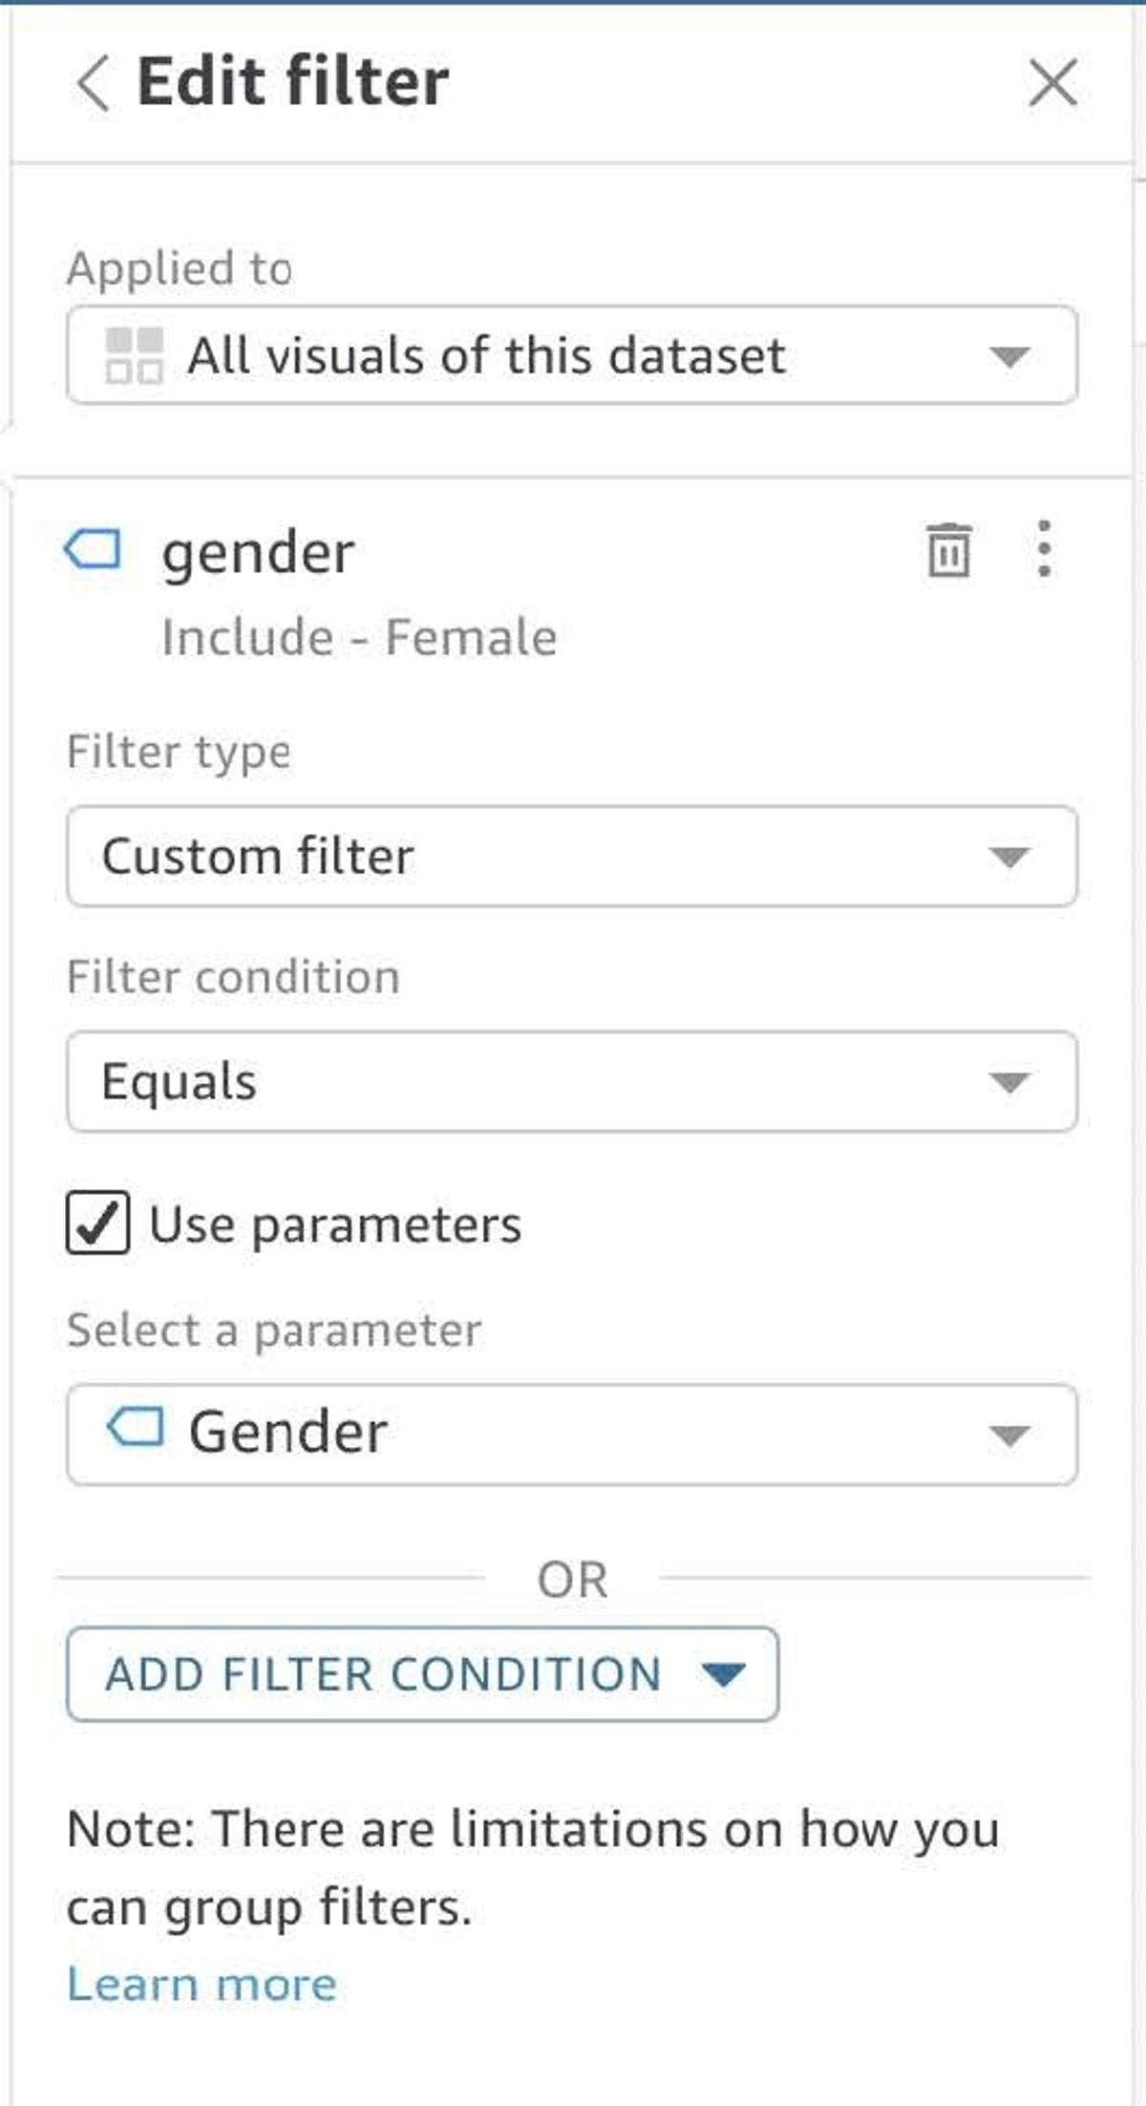Viewport: 1146px width, 2106px height.
Task: Expand the Filter type dropdown arrow
Action: pyautogui.click(x=1008, y=857)
